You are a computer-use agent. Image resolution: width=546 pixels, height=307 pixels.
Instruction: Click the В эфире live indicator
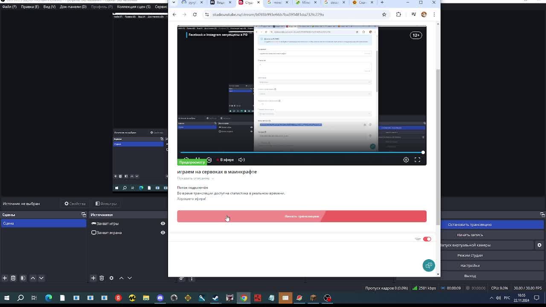tap(225, 160)
